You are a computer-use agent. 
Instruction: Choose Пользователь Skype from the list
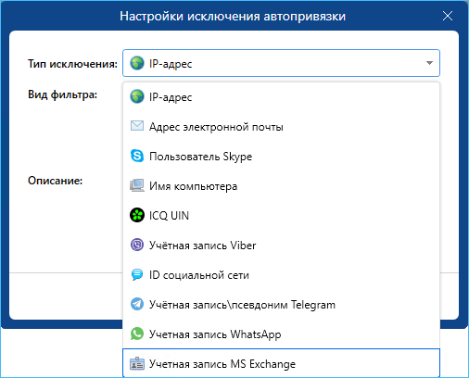(281, 157)
